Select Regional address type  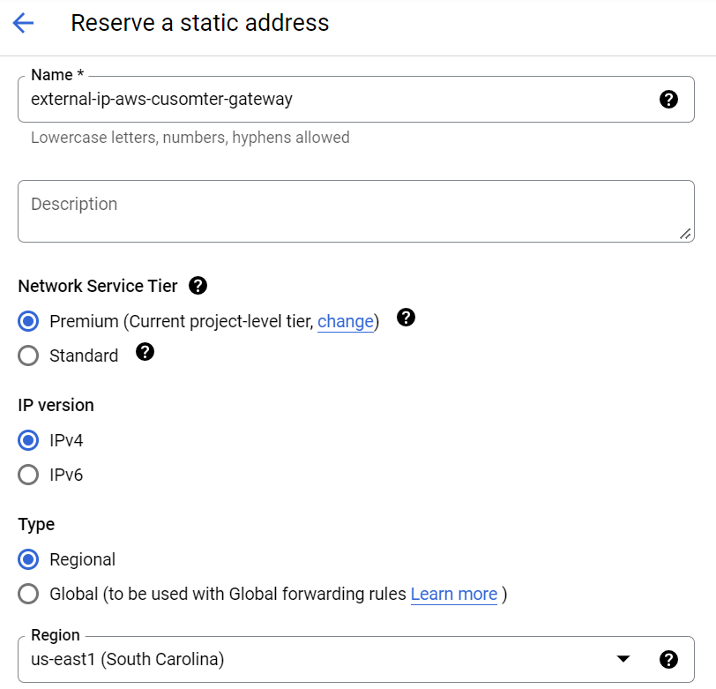click(x=28, y=559)
